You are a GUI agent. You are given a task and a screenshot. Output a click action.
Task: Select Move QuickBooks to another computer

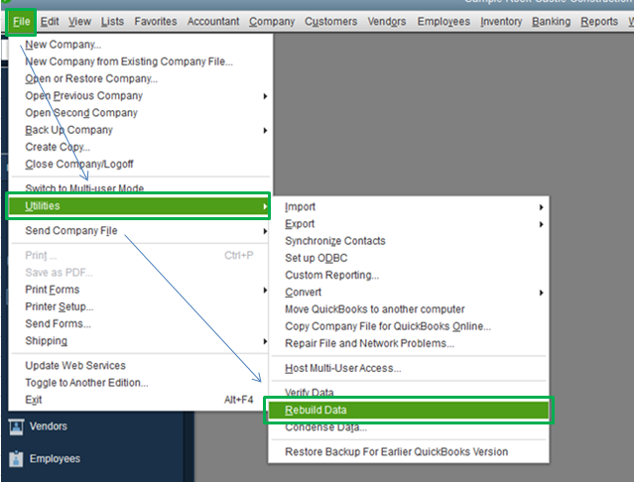[x=409, y=309]
